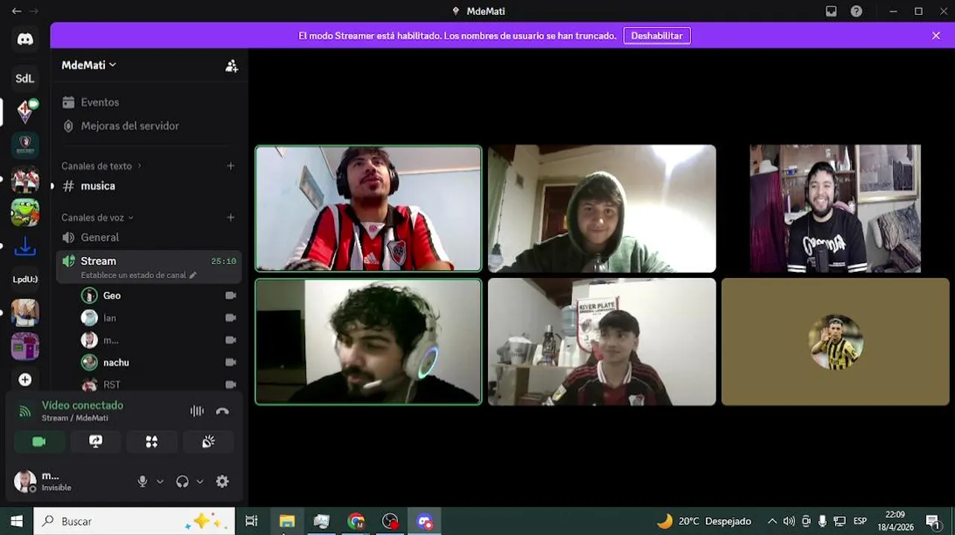
Task: Focus hooded person's video tile
Action: 602,209
